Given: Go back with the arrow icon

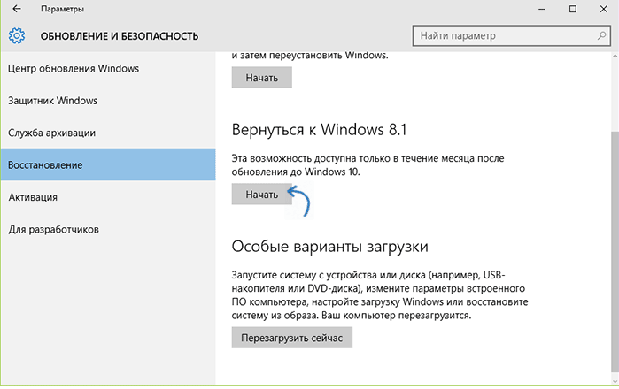Looking at the screenshot, I should coord(17,9).
